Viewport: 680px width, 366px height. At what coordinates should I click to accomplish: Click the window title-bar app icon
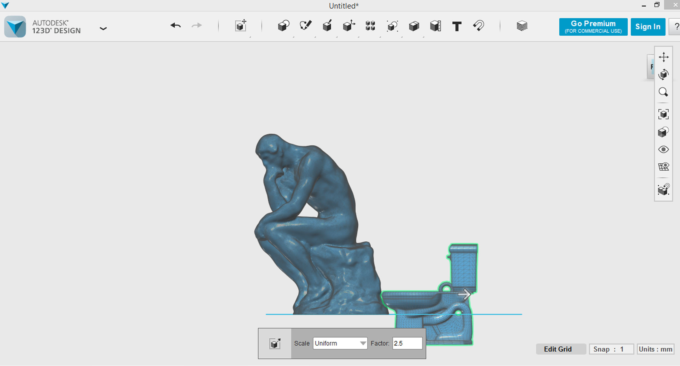5,5
